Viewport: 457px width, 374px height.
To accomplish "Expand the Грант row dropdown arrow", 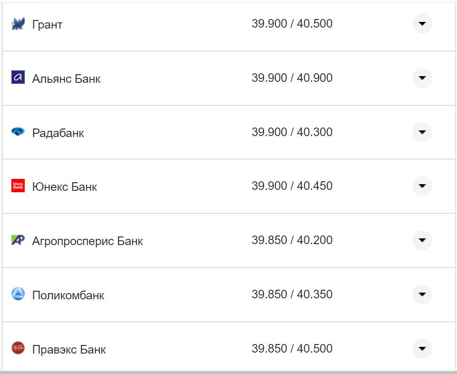I will (x=422, y=24).
